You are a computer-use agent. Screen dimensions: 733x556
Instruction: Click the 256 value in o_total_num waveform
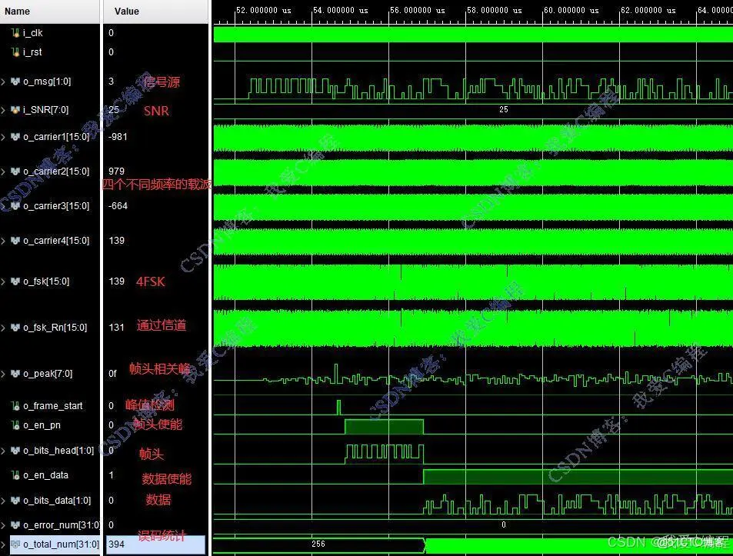coord(318,544)
